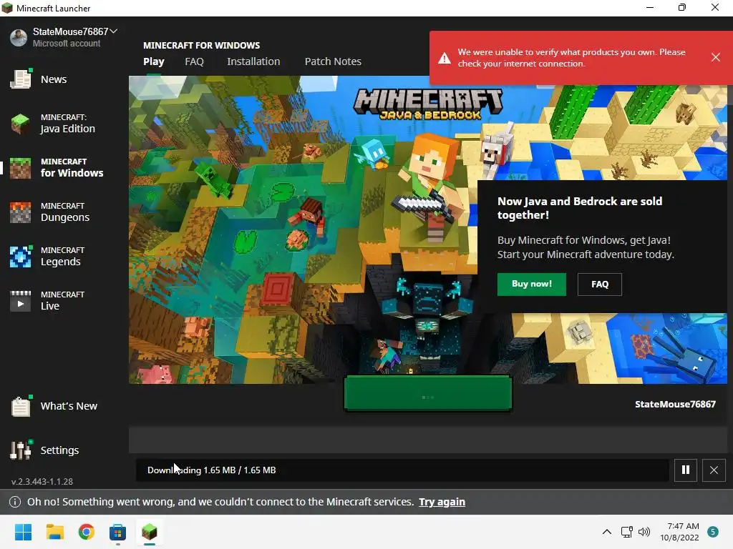Open Google Chrome from taskbar

(87, 532)
